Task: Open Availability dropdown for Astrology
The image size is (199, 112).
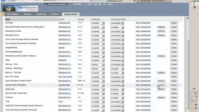Action: point(98,23)
